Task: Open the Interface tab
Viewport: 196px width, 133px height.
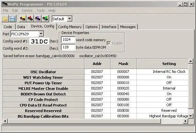Action: [109, 27]
